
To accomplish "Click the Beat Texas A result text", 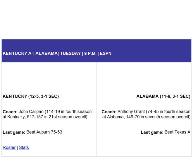I will point(178,132).
